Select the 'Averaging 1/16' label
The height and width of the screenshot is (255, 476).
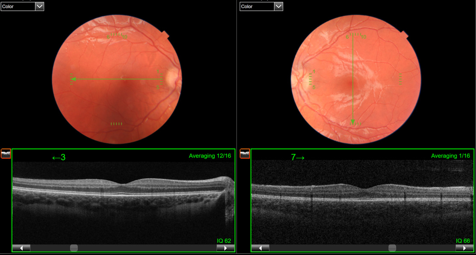(x=450, y=156)
